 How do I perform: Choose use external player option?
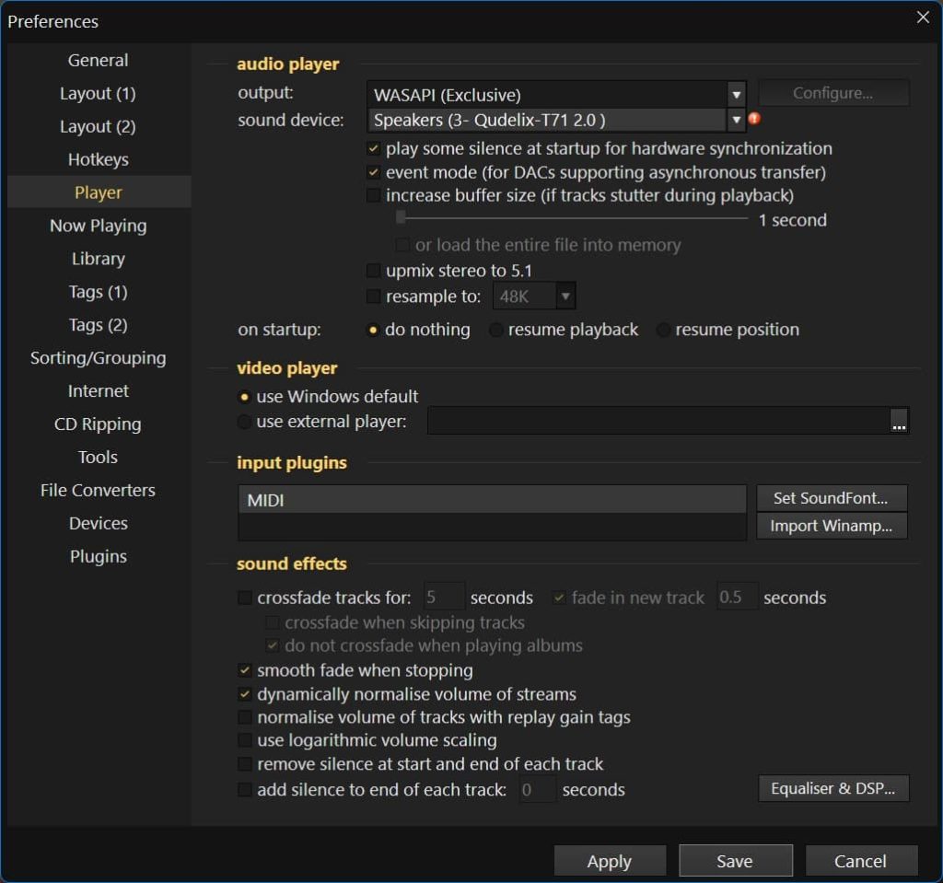pos(245,422)
